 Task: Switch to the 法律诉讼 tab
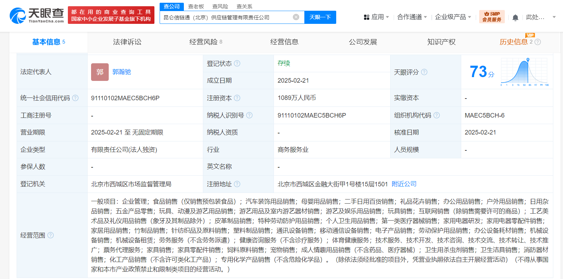(x=127, y=42)
